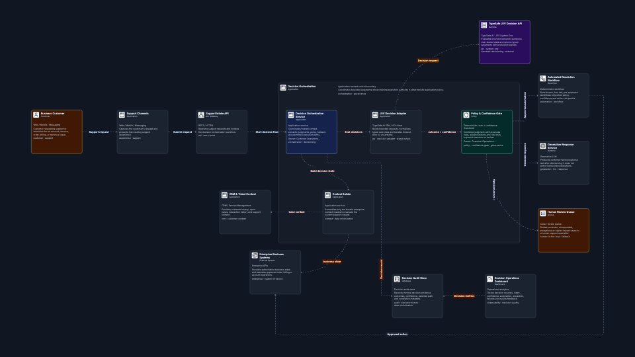Image resolution: width=635 pixels, height=357 pixels.
Task: Select the Context Builder title text
Action: 342,194
